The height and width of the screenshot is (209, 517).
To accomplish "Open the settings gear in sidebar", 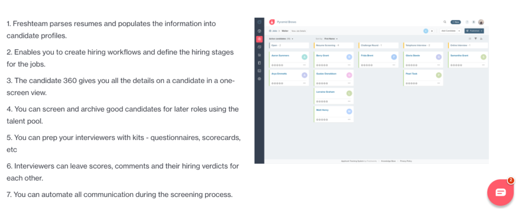I will coord(260,79).
